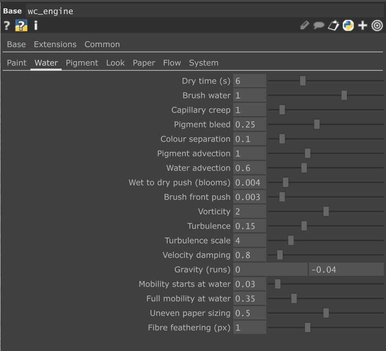Click the Gravity (runs) parameter label

coord(202,270)
